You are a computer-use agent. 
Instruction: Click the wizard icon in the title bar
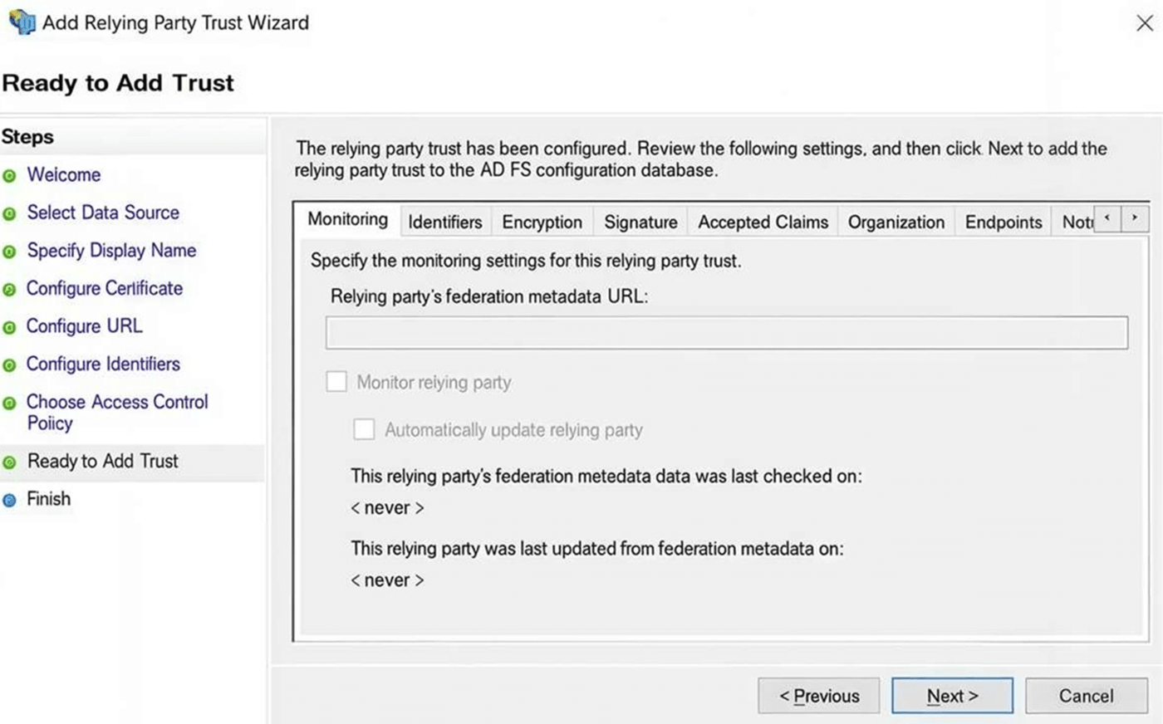pos(22,22)
